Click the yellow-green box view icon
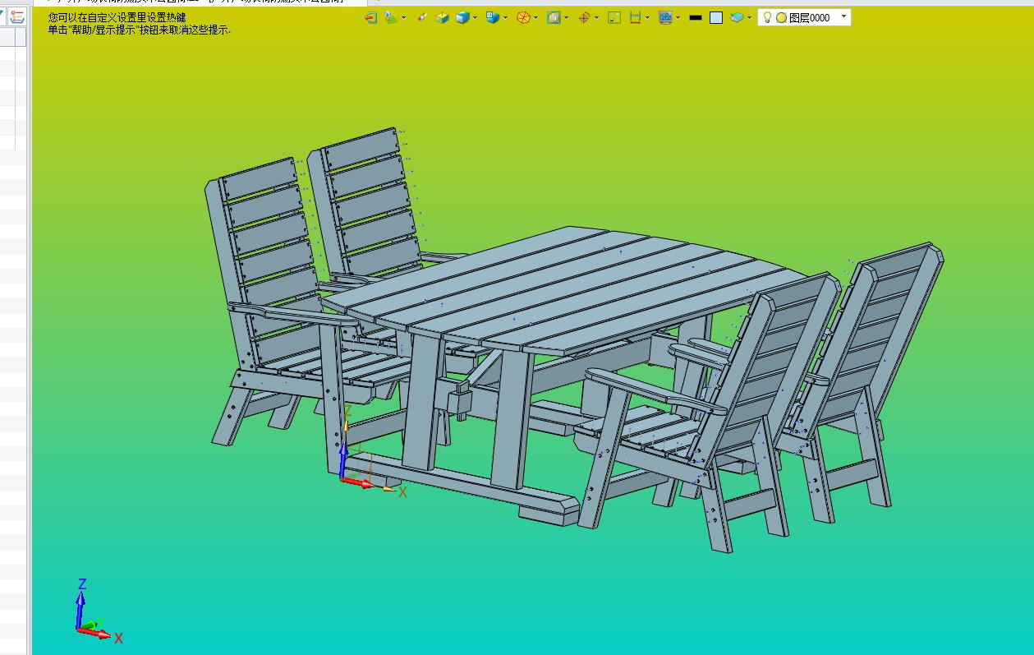The image size is (1034, 655). pyautogui.click(x=442, y=17)
